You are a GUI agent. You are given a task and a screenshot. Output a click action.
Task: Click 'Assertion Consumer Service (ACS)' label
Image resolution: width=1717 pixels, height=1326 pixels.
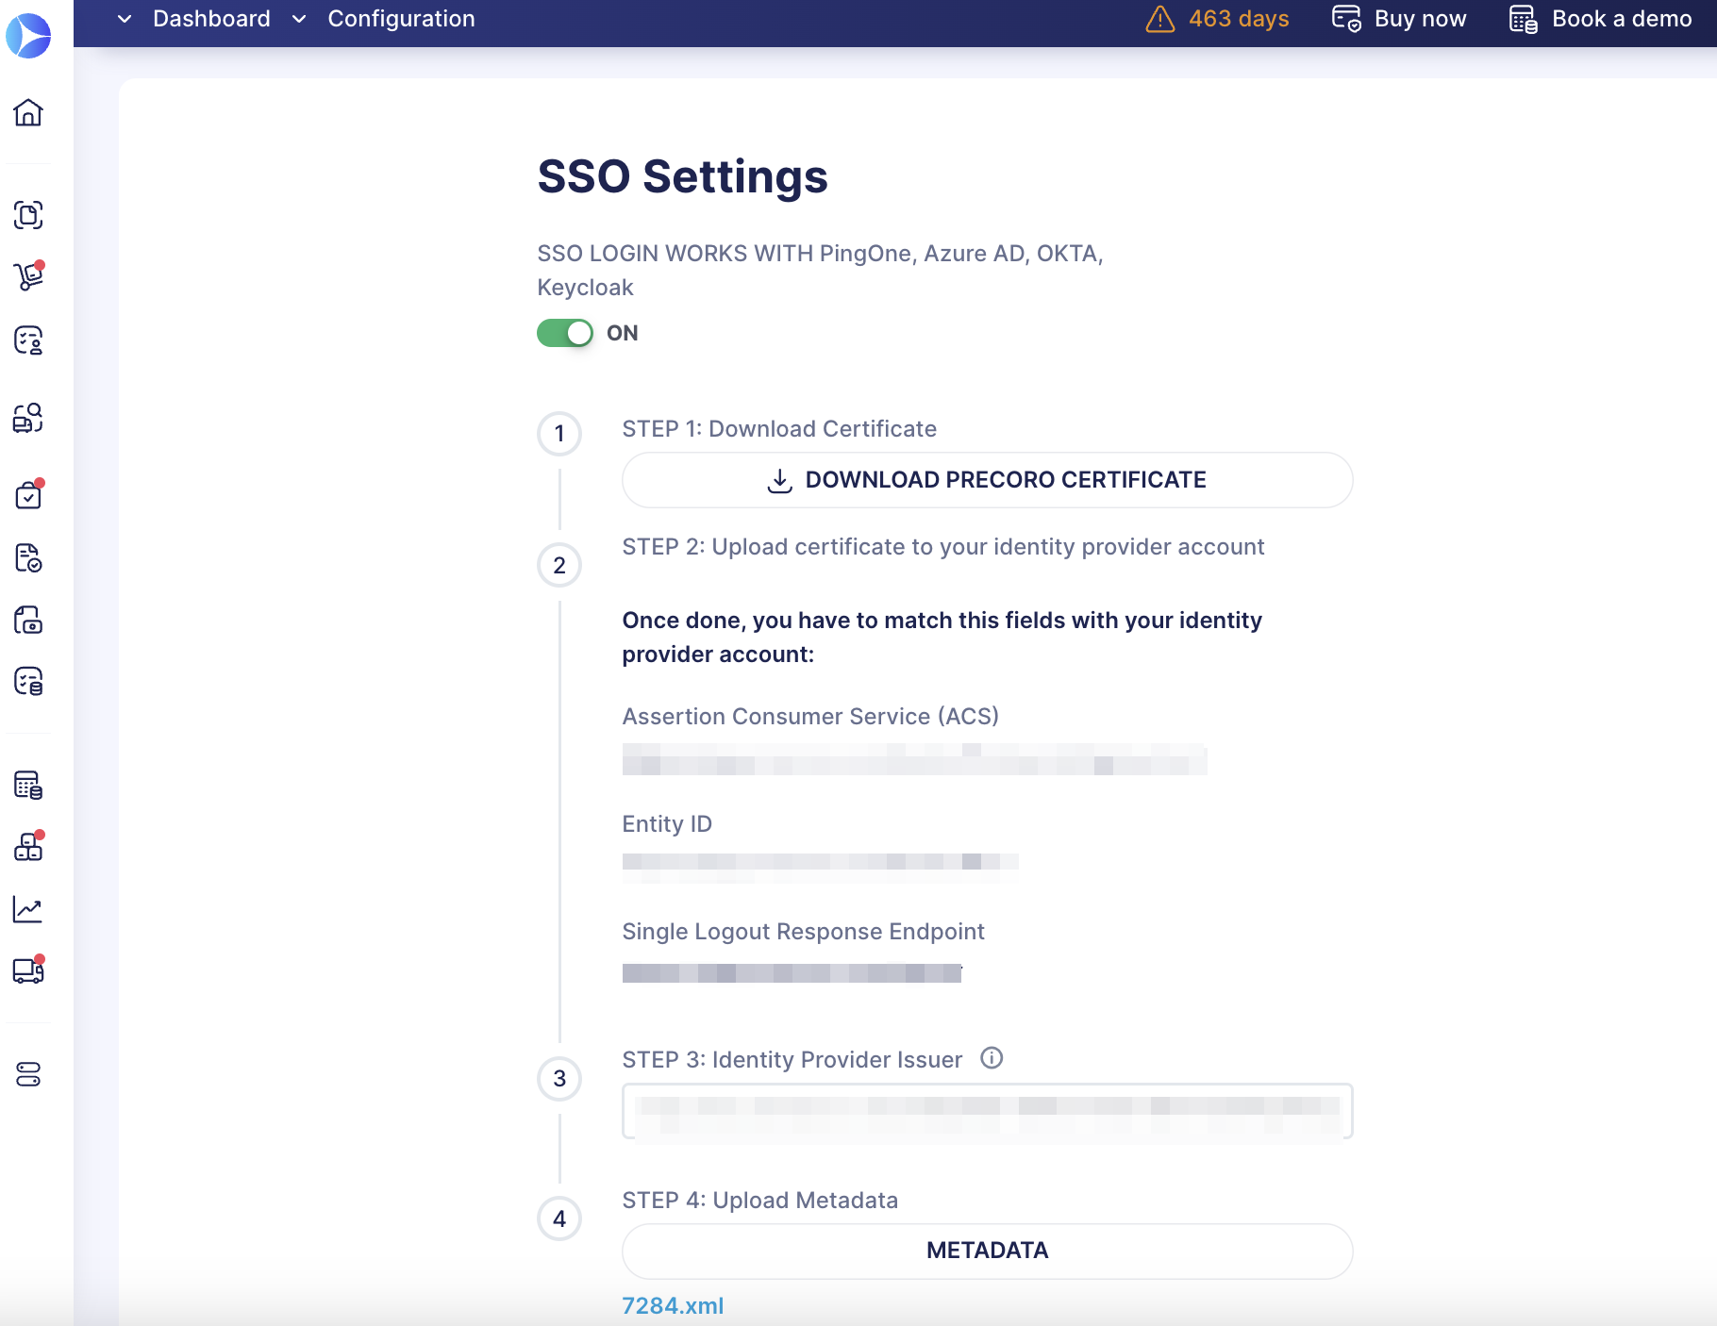click(x=810, y=717)
